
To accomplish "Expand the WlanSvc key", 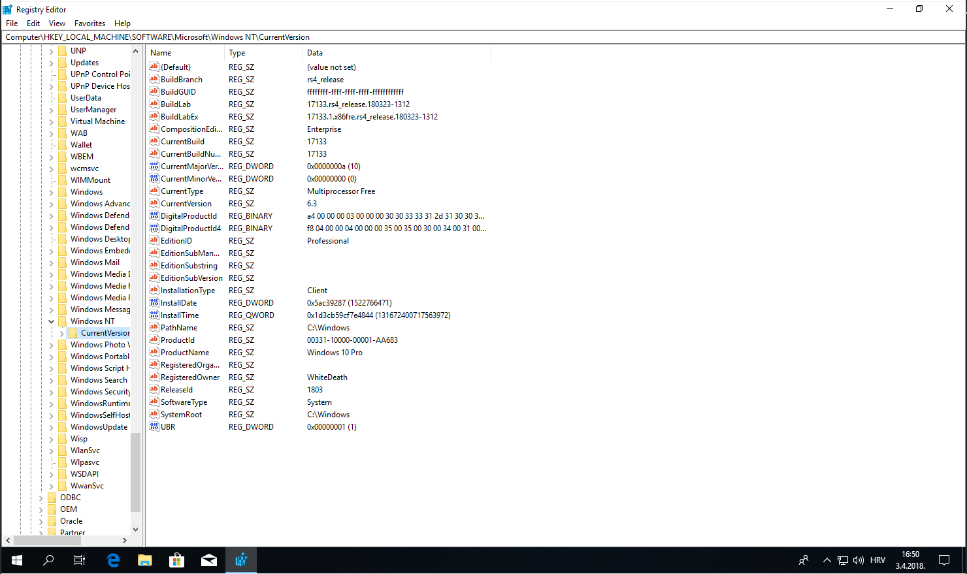I will click(x=52, y=451).
